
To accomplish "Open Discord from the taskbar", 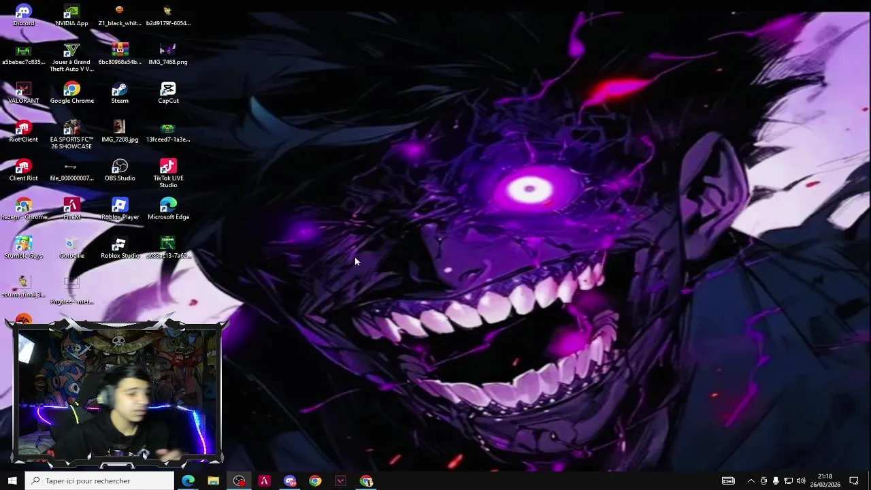I will (x=290, y=480).
